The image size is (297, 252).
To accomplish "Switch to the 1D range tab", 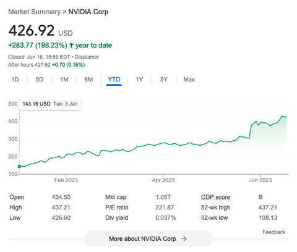I will click(x=15, y=80).
